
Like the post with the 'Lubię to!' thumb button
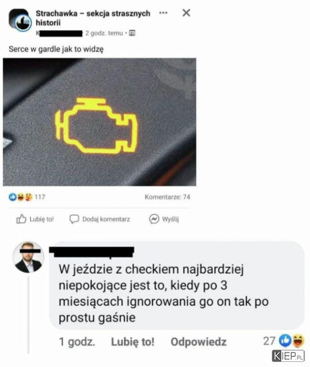tap(35, 219)
